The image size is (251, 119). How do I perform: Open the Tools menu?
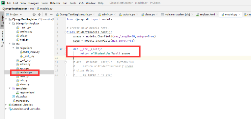point(73,3)
